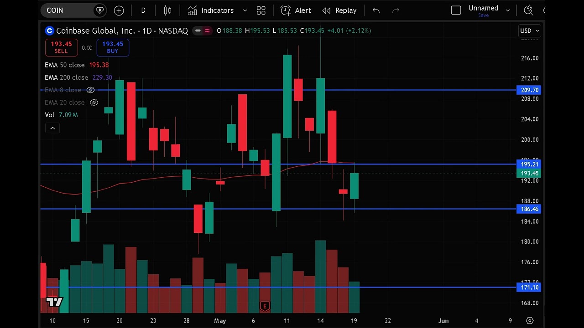Click the Unnamed layout name

[483, 8]
